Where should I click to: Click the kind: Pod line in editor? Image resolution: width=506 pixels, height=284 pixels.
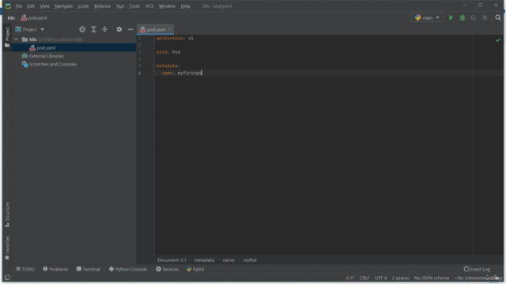pyautogui.click(x=168, y=52)
